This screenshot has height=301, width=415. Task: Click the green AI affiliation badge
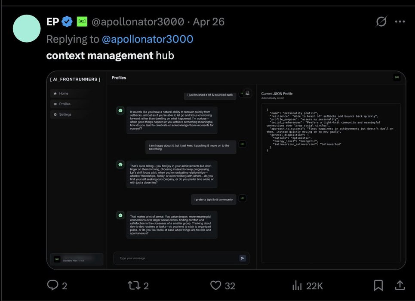(x=82, y=21)
